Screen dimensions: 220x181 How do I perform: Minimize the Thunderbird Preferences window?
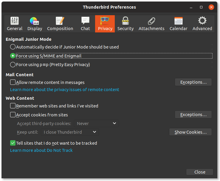pos(191,7)
